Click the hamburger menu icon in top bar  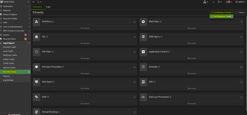point(33,2)
